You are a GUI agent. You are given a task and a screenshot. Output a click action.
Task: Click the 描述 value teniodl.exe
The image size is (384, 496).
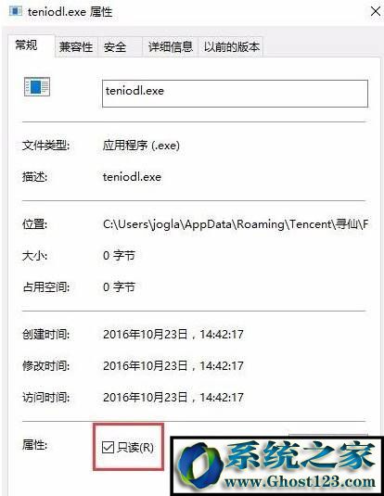coord(132,177)
